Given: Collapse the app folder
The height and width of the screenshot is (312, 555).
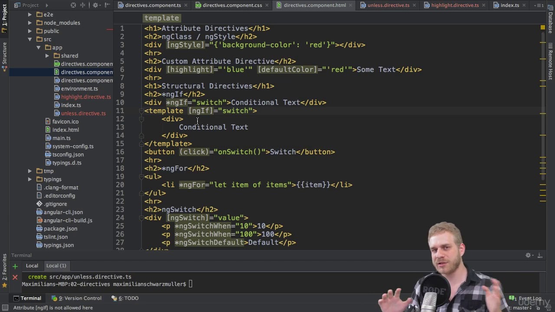Looking at the screenshot, I should 38,47.
